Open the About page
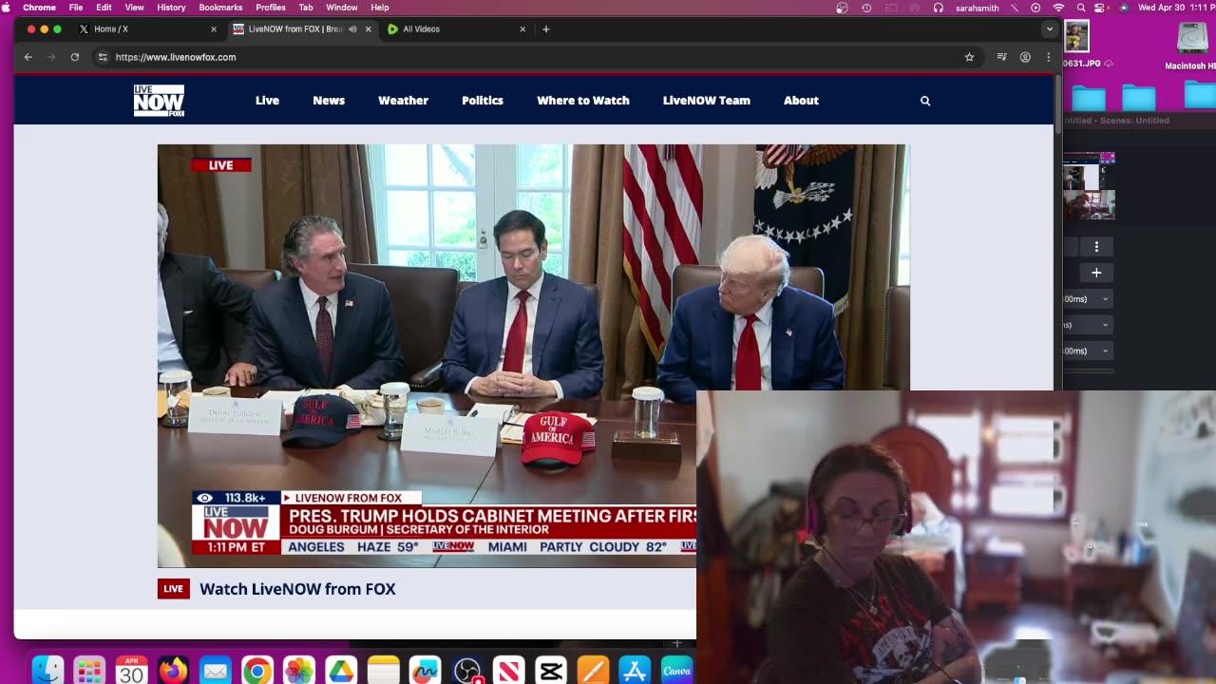This screenshot has width=1216, height=684. tap(801, 101)
